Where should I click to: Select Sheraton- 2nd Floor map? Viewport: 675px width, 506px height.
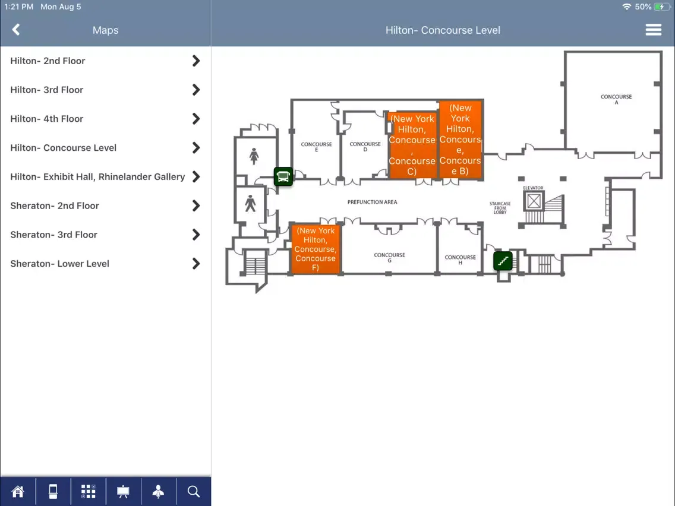pyautogui.click(x=106, y=205)
